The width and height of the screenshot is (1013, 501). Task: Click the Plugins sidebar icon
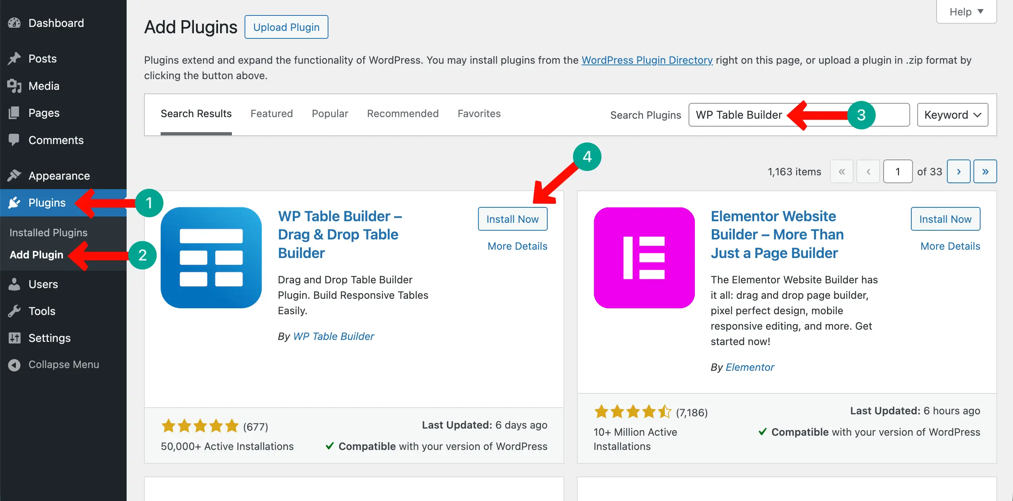14,203
